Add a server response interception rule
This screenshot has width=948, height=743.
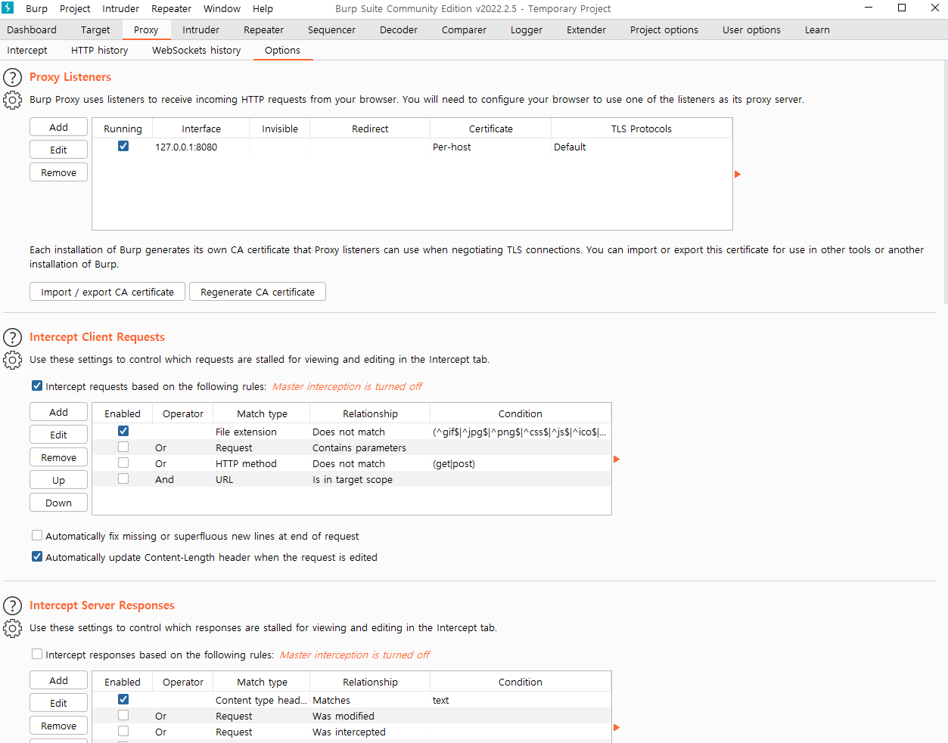[59, 680]
